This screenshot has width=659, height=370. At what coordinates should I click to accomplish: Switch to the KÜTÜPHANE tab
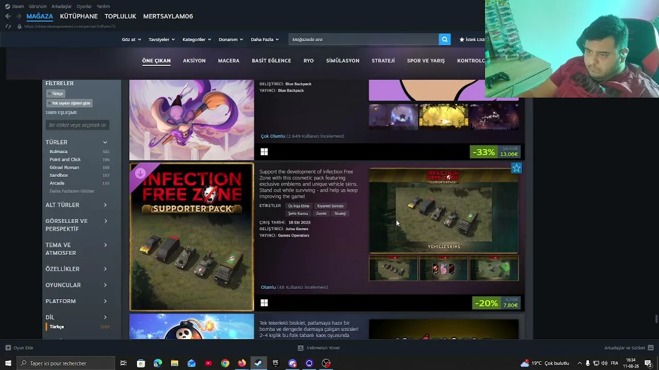[79, 16]
